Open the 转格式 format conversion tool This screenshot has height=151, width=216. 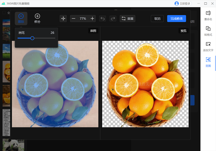[208, 31]
